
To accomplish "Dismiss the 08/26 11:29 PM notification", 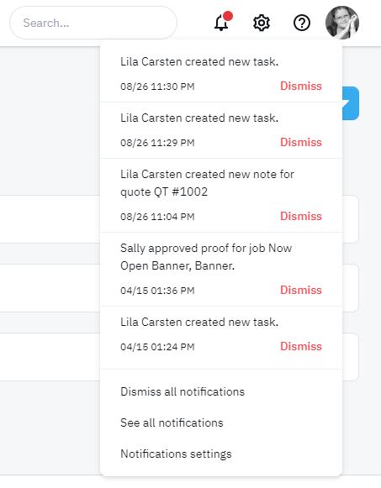I will point(300,142).
